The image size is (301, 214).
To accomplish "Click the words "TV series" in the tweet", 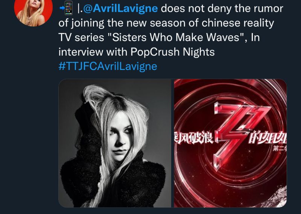I will pos(81,37).
